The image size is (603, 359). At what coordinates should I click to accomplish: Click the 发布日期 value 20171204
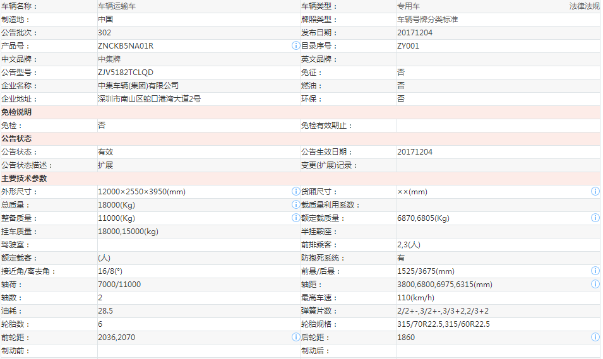click(415, 32)
